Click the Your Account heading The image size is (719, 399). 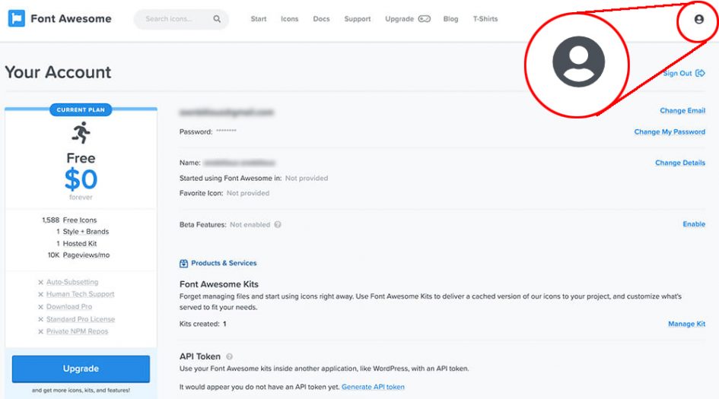tap(59, 72)
